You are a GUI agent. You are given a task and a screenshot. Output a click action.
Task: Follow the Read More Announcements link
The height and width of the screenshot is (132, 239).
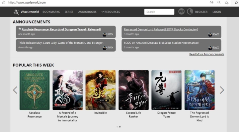[207, 54]
